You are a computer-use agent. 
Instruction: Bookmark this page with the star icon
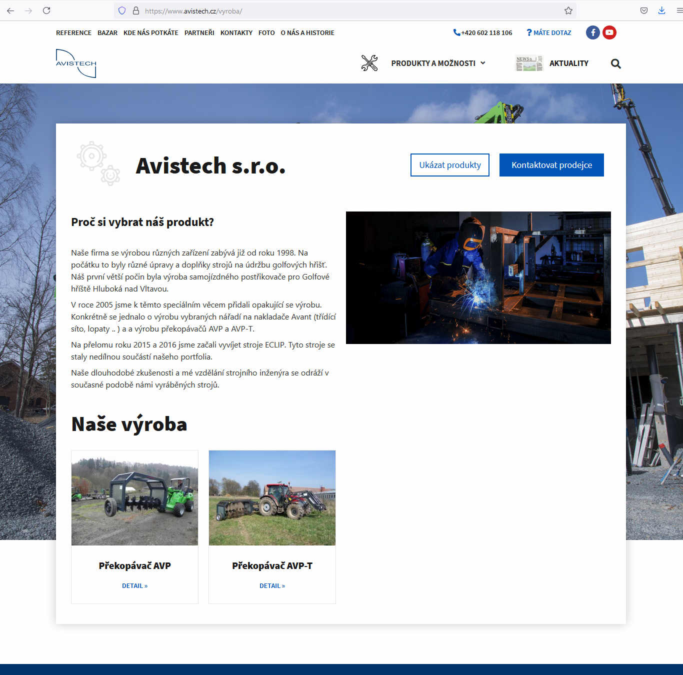(568, 10)
